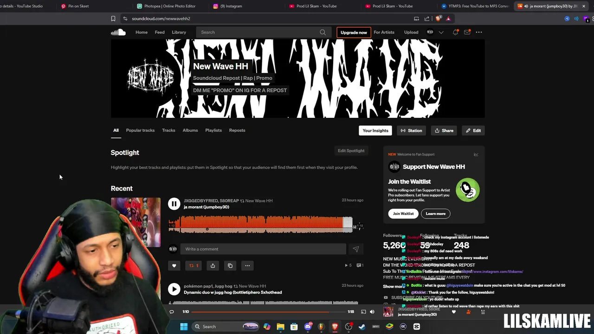594x334 pixels.
Task: Click Edit Spotlight
Action: point(351,151)
